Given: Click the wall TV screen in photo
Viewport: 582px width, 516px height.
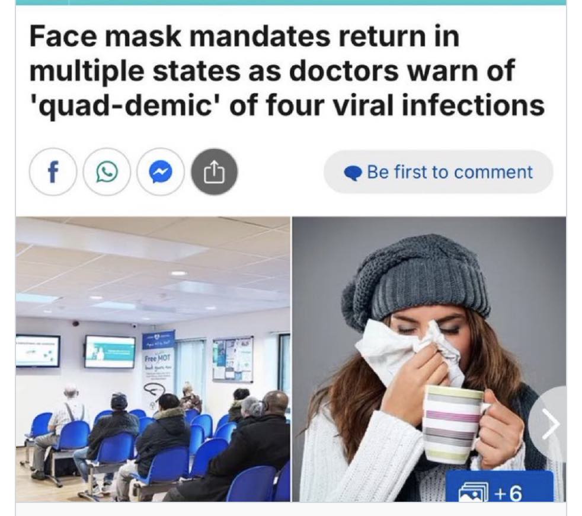Looking at the screenshot, I should [110, 352].
